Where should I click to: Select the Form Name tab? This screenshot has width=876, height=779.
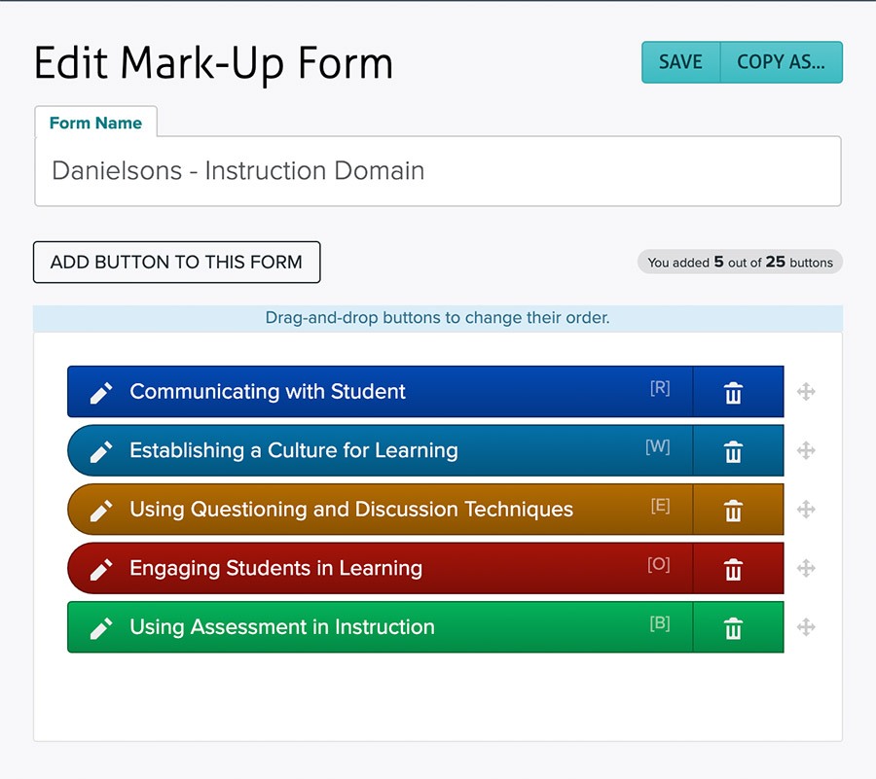click(95, 123)
